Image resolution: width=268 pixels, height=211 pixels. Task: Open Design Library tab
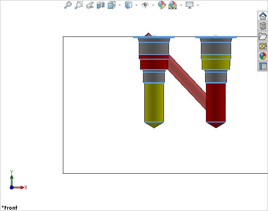263,26
